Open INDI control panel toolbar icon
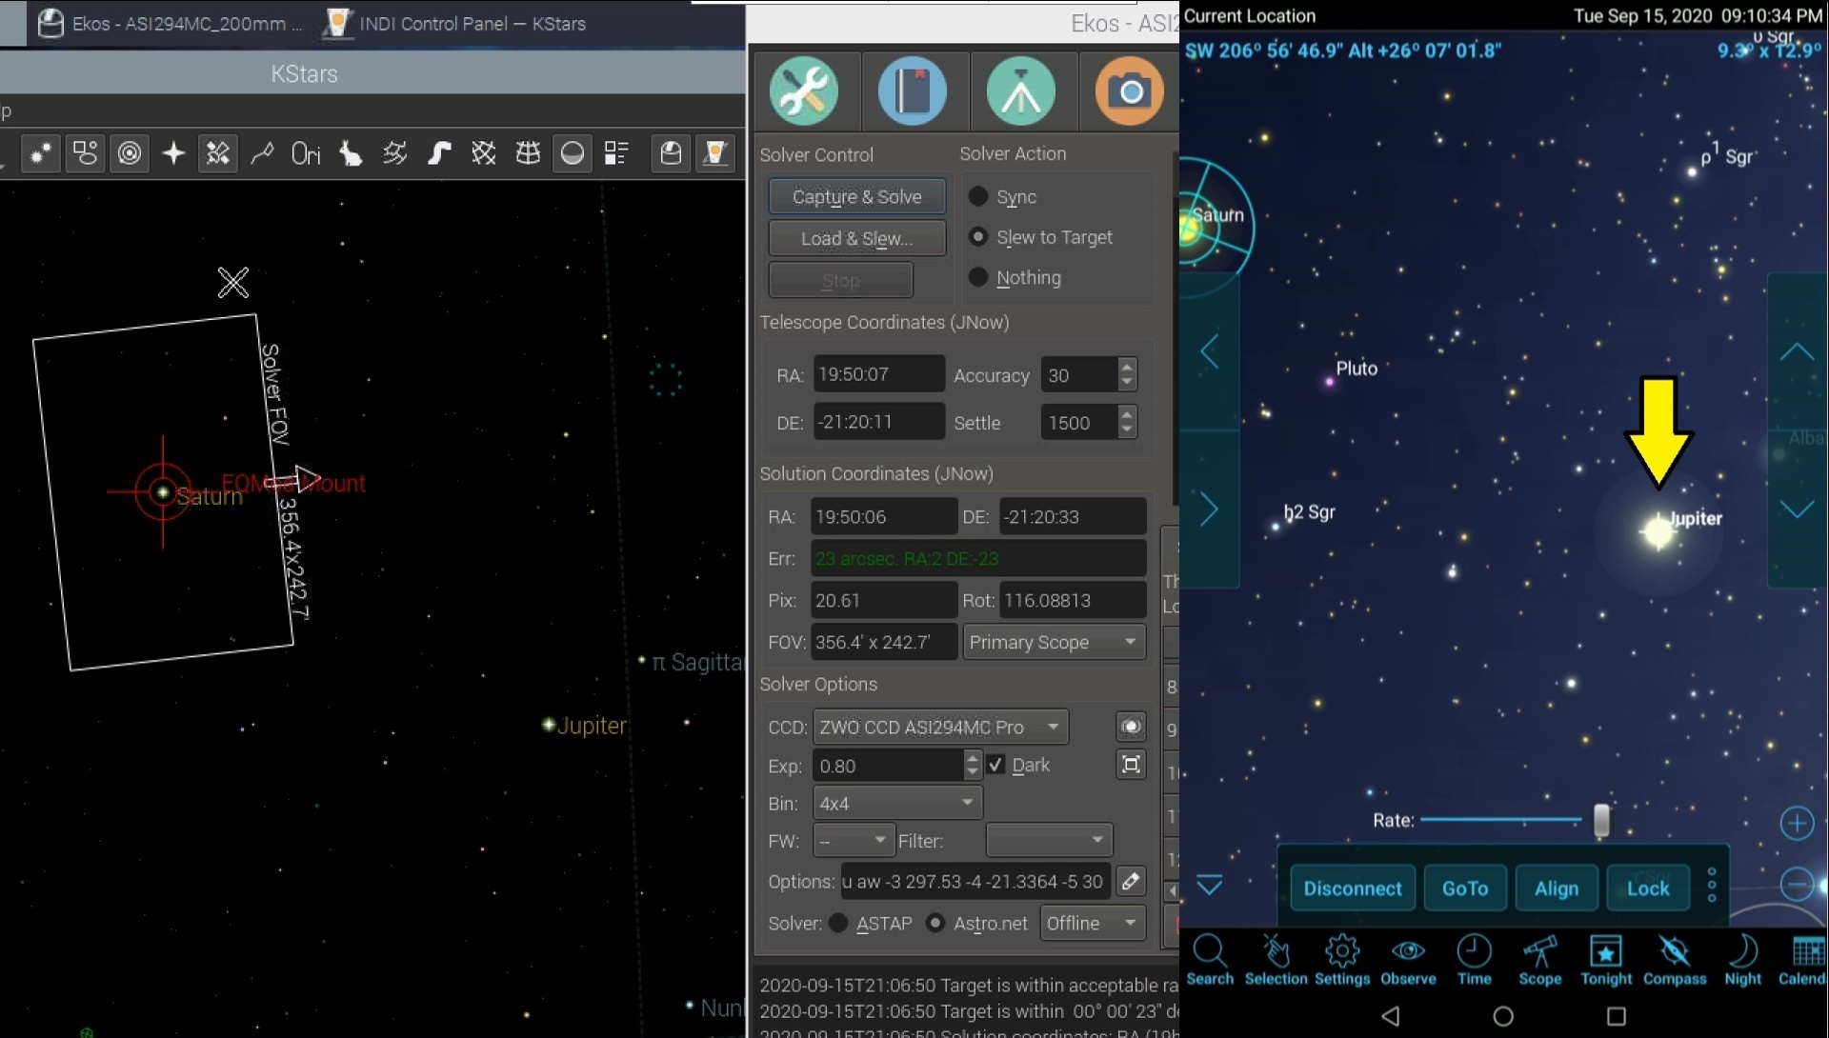Screen dimensions: 1829x1038 click(x=715, y=153)
